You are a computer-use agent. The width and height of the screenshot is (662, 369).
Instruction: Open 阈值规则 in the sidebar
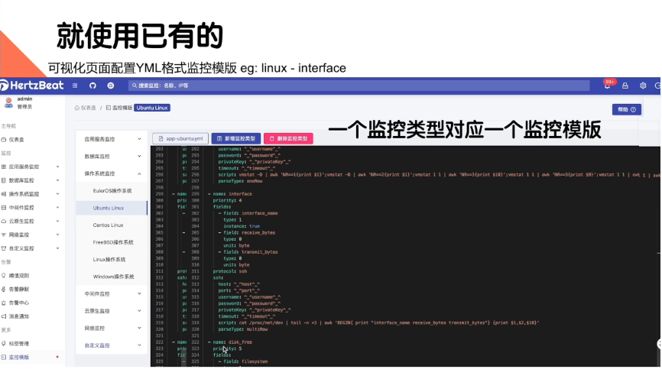point(18,276)
